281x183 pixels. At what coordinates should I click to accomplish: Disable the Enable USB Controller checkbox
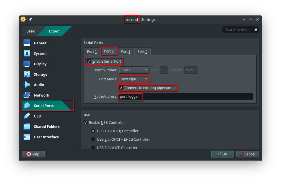pos(86,122)
